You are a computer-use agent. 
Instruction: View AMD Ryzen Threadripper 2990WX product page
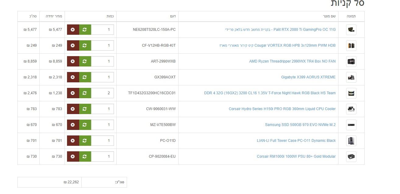point(292,61)
